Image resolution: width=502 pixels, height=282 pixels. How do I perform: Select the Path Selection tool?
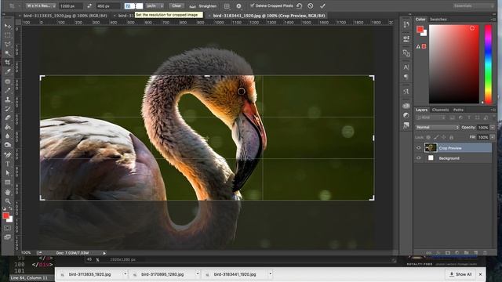(x=8, y=173)
